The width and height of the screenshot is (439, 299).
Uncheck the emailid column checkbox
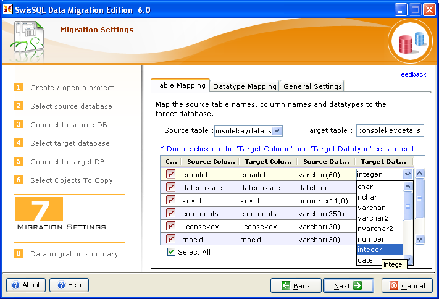pyautogui.click(x=170, y=174)
